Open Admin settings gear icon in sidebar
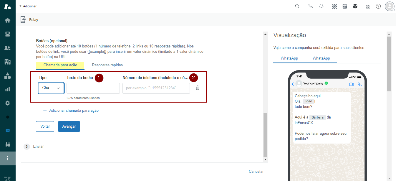396x181 pixels. tap(8, 103)
